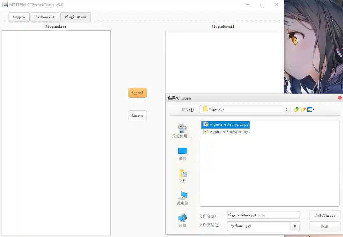
Task: Cancel the dialog with 取消 button
Action: pyautogui.click(x=325, y=226)
